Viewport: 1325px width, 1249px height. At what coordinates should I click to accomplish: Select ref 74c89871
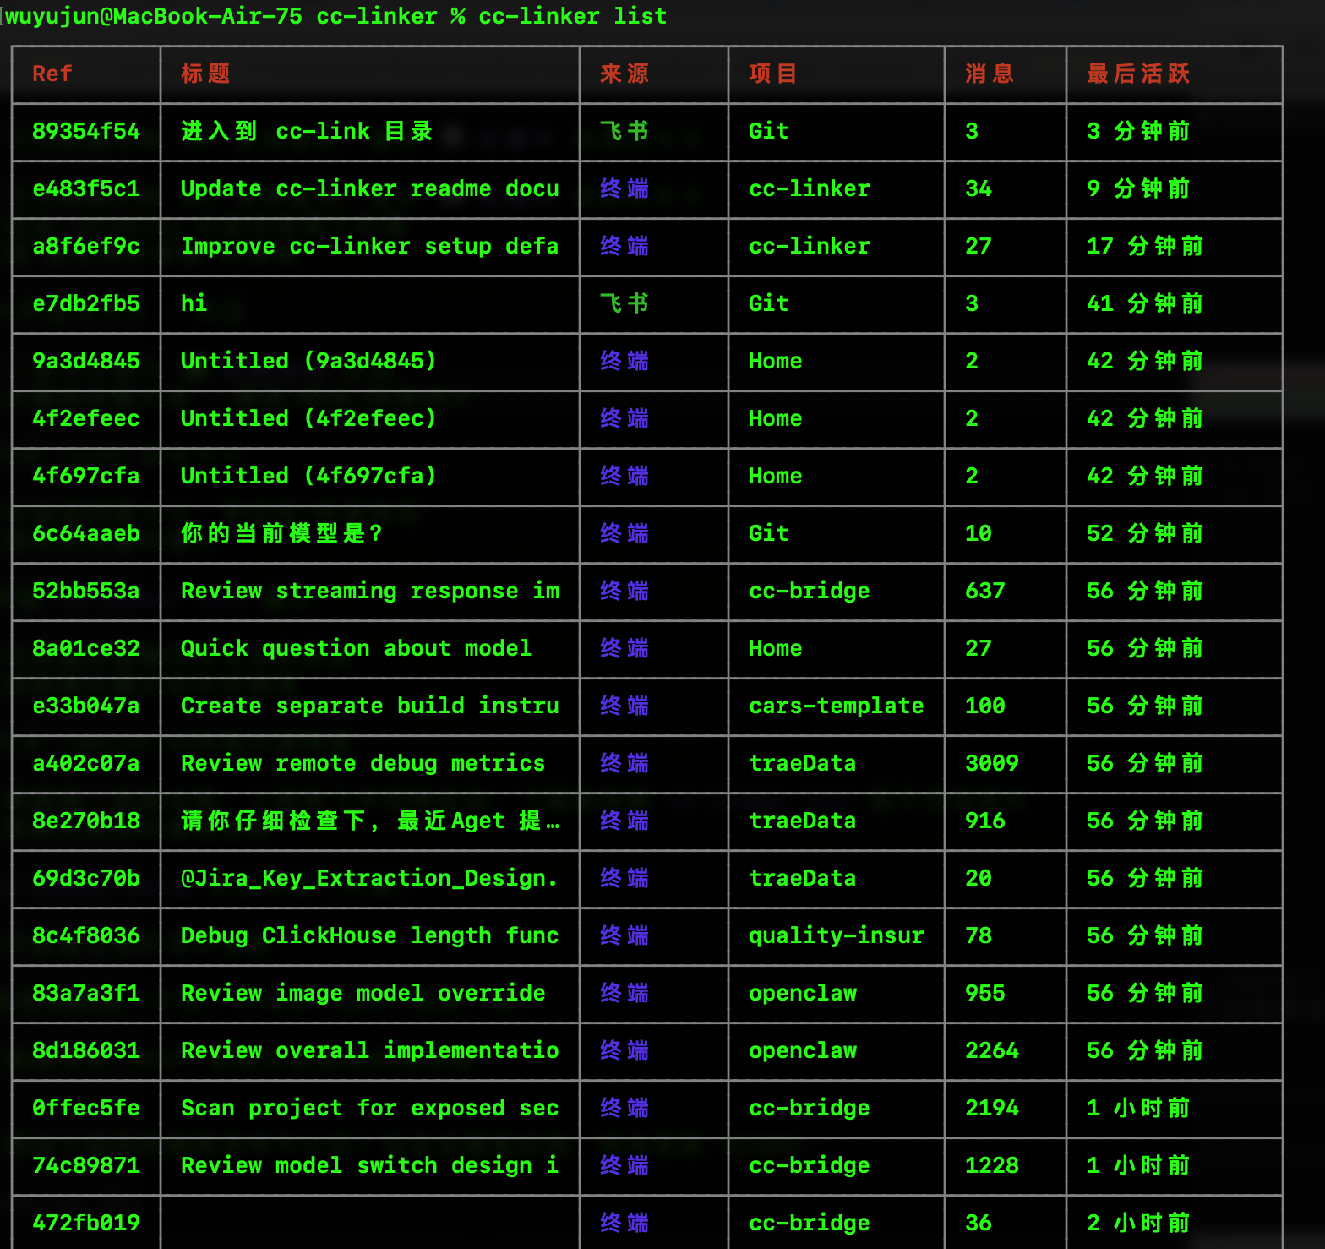click(85, 1166)
